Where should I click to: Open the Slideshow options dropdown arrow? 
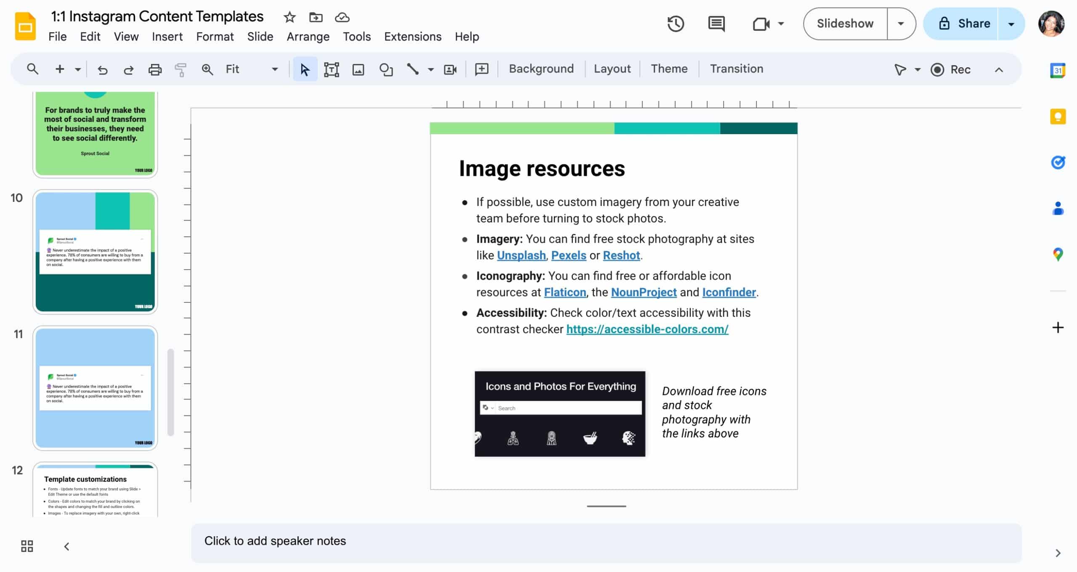(x=900, y=24)
